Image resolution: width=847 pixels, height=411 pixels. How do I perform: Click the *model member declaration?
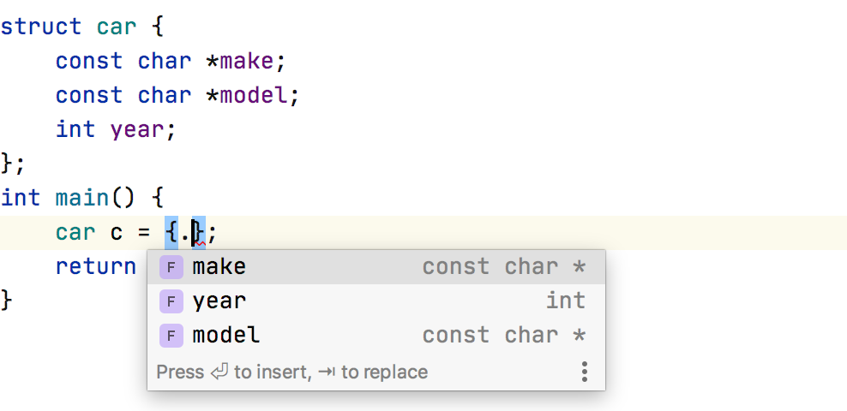coord(247,95)
